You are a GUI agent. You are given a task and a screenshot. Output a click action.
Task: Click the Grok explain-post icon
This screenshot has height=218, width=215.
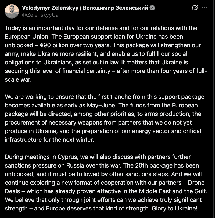(x=195, y=8)
